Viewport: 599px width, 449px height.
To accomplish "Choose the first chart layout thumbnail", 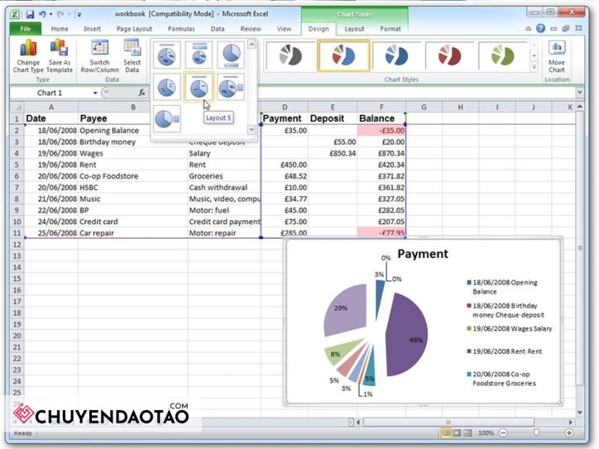I will (x=166, y=55).
